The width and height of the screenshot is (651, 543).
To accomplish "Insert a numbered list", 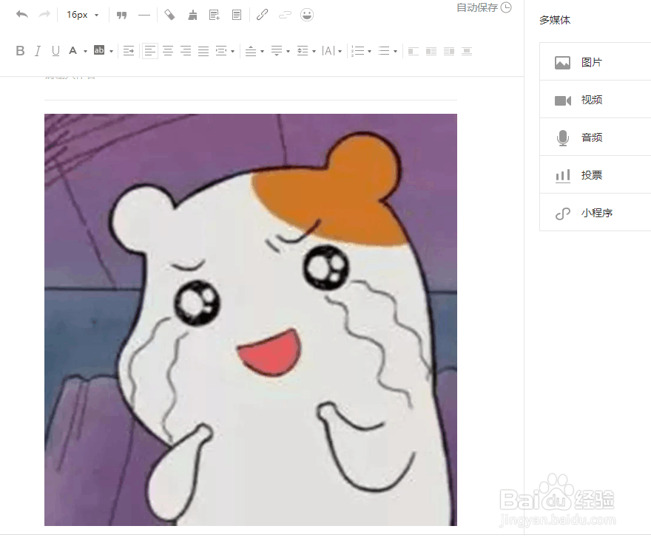I will (357, 52).
